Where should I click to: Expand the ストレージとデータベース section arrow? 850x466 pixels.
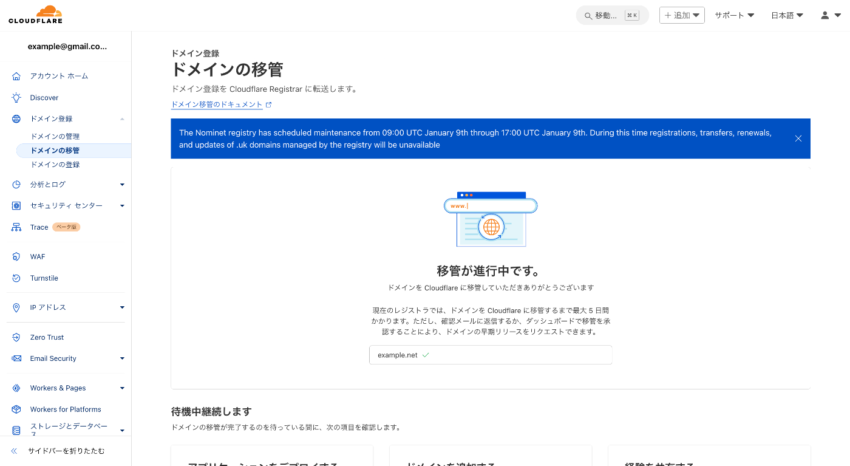(122, 430)
